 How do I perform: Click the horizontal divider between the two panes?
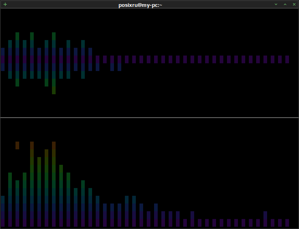click(x=149, y=118)
